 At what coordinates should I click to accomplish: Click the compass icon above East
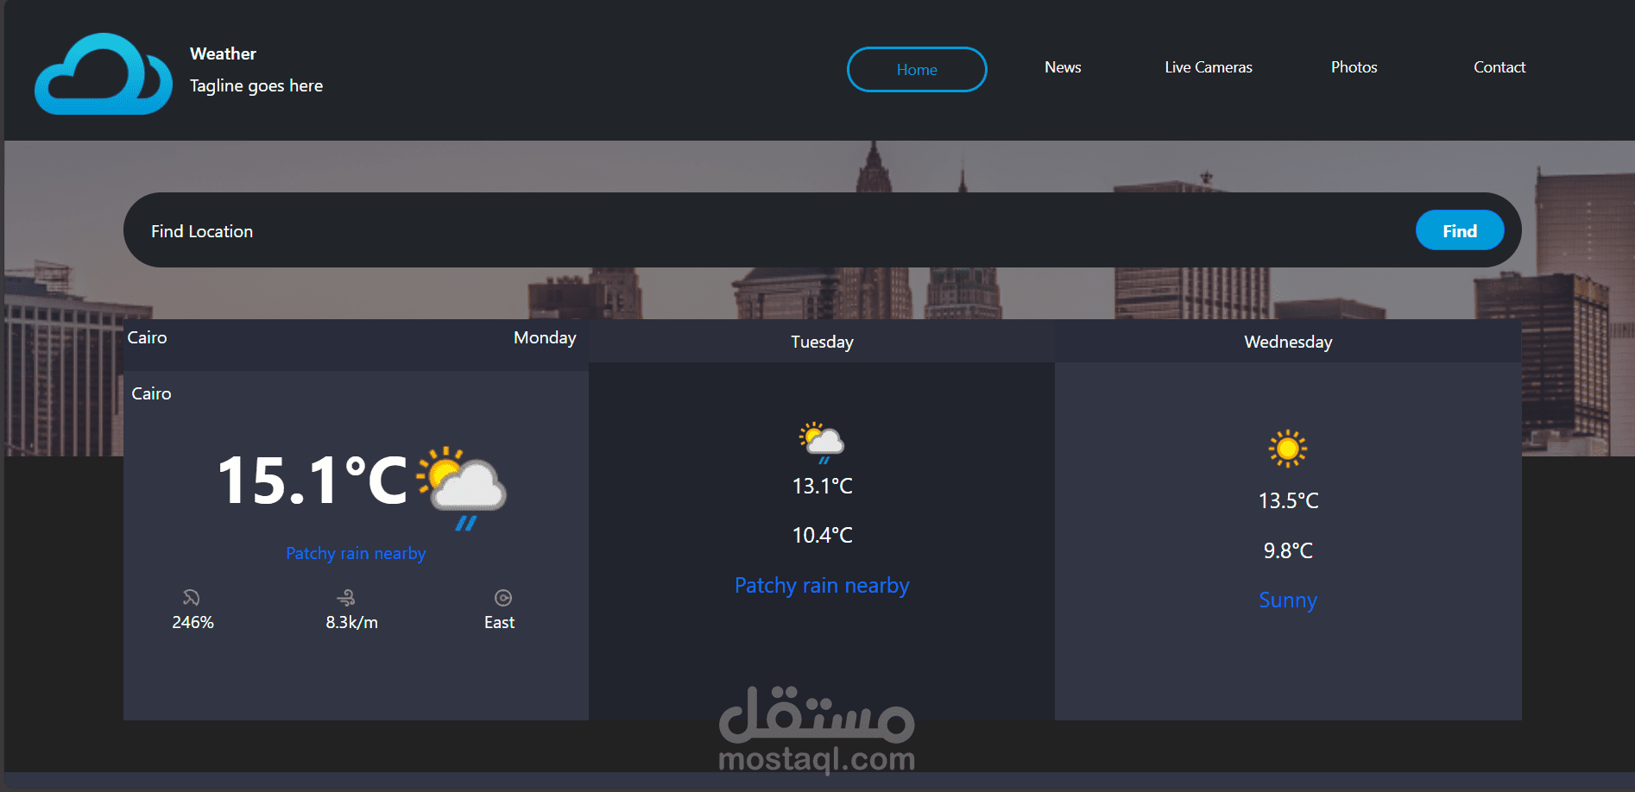point(500,596)
